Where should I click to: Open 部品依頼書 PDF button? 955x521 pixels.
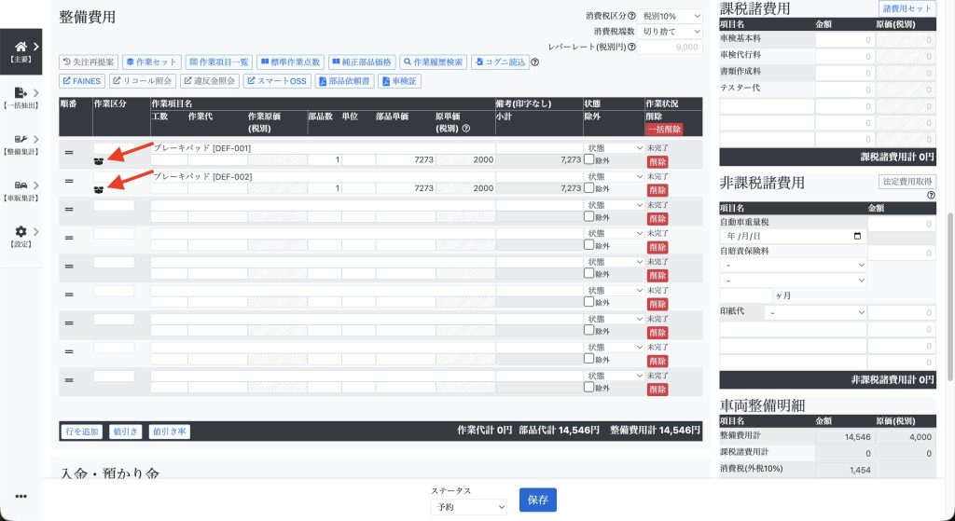pyautogui.click(x=345, y=81)
